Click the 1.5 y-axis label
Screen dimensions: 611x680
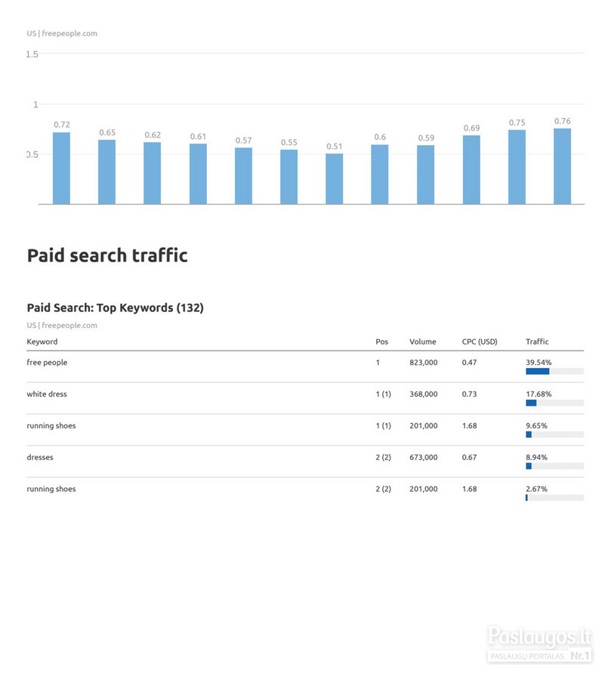tap(32, 54)
